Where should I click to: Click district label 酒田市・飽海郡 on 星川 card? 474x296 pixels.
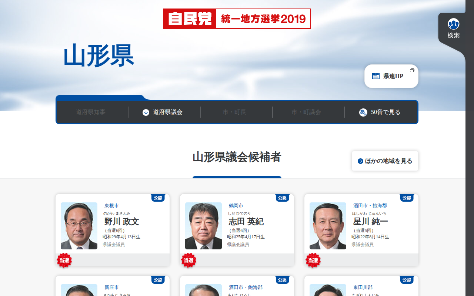pyautogui.click(x=370, y=206)
